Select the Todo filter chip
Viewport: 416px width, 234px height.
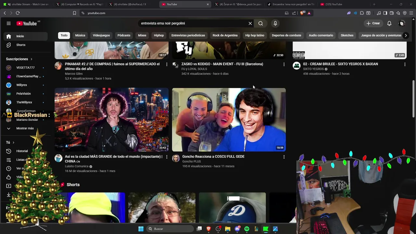pyautogui.click(x=64, y=35)
